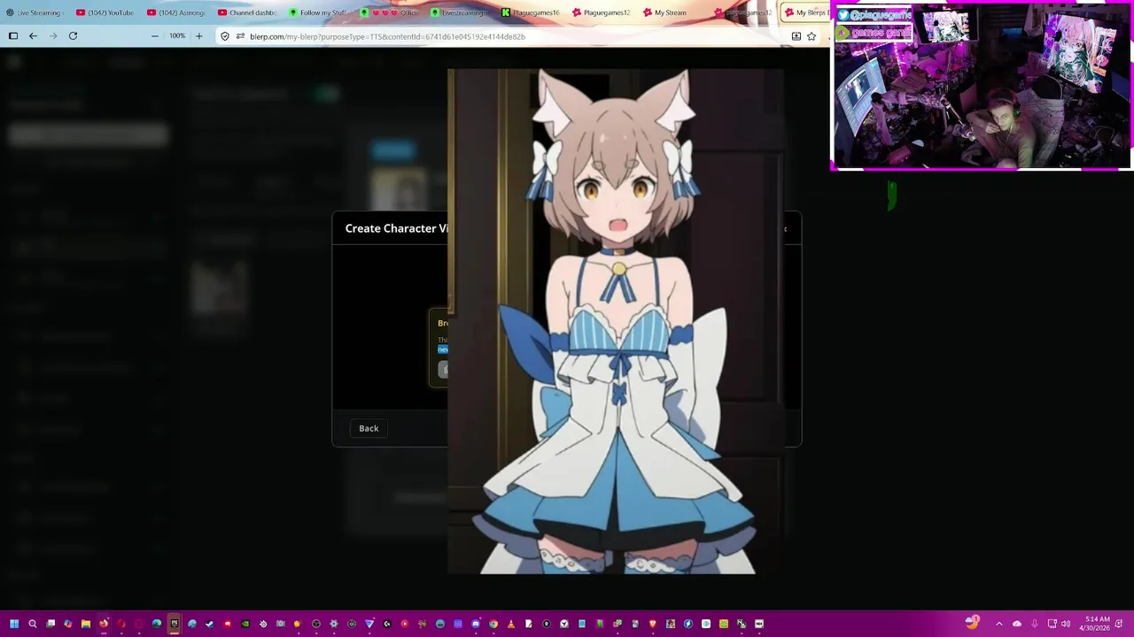Screen dimensions: 1134x637
Task: Click the anime cat-girl character image
Action: click(616, 322)
